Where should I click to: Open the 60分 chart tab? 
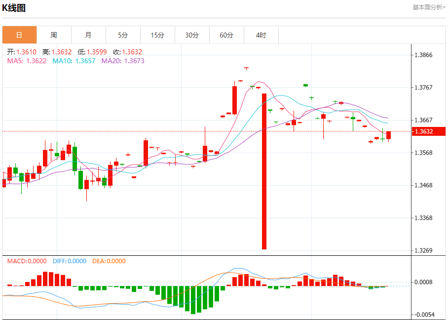[227, 35]
